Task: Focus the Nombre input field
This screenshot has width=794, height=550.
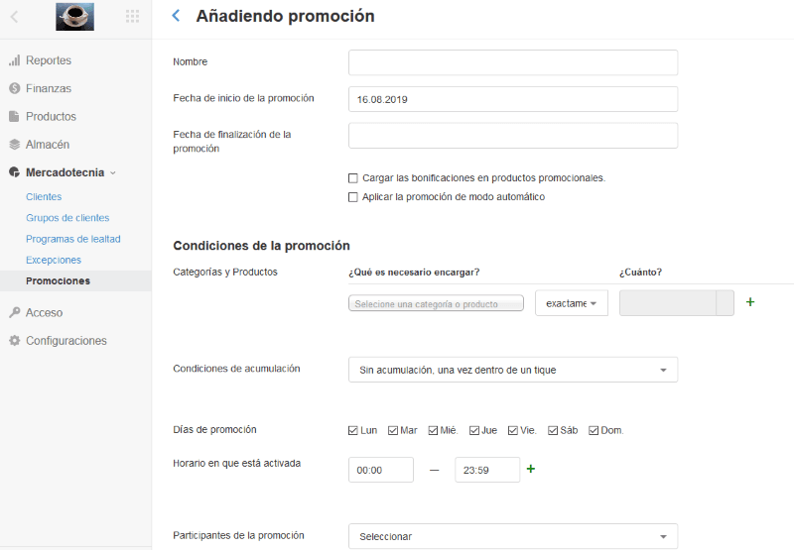Action: (513, 62)
